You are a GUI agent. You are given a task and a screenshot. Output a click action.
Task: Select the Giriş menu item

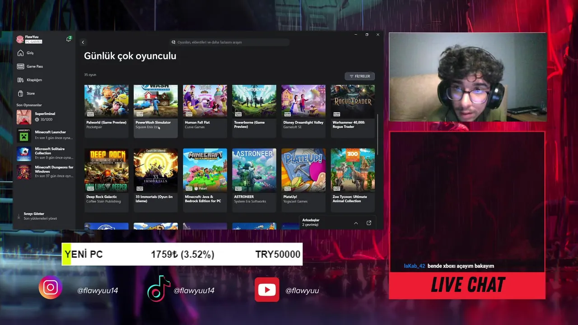click(30, 53)
